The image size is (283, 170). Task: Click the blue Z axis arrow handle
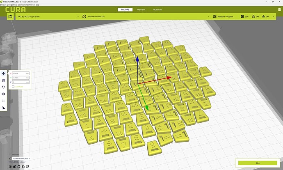137,59
